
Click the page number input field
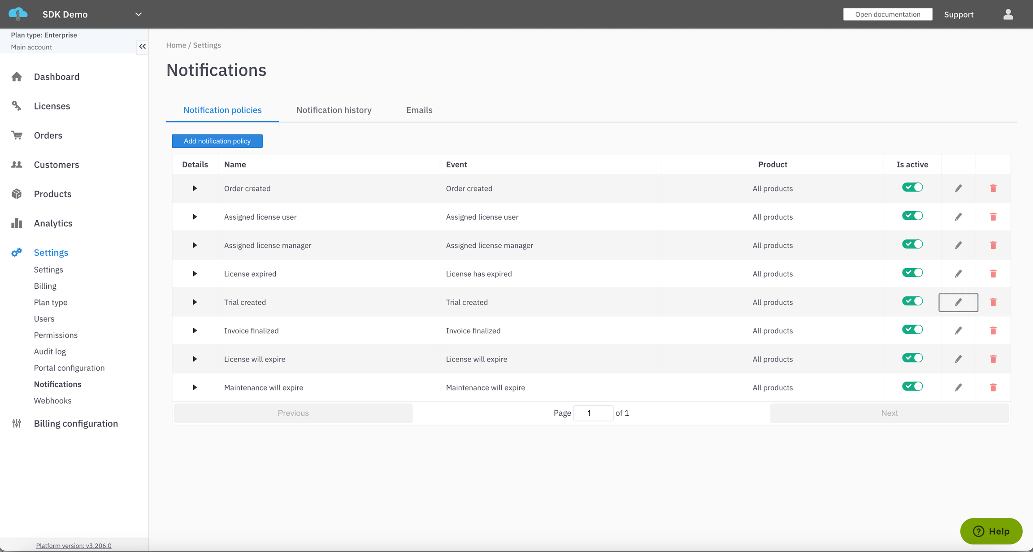[593, 413]
